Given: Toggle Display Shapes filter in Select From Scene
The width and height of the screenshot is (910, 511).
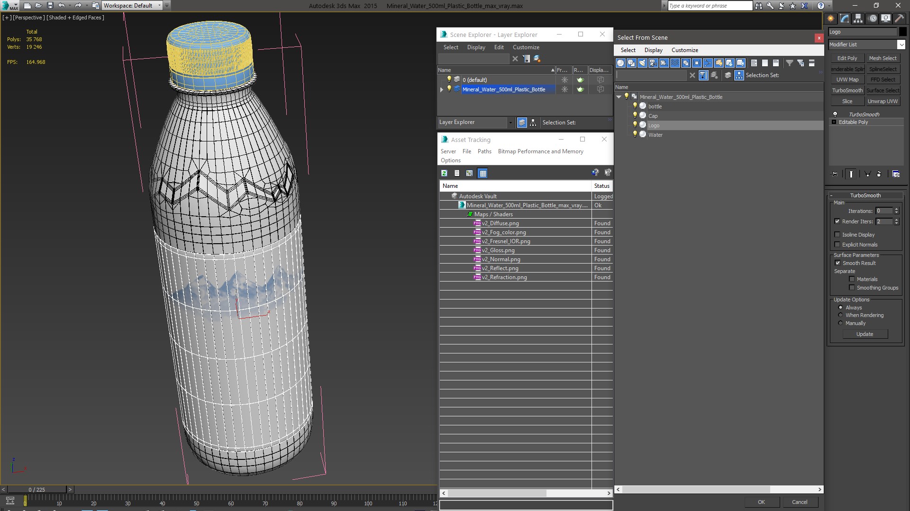Looking at the screenshot, I should [x=631, y=63].
